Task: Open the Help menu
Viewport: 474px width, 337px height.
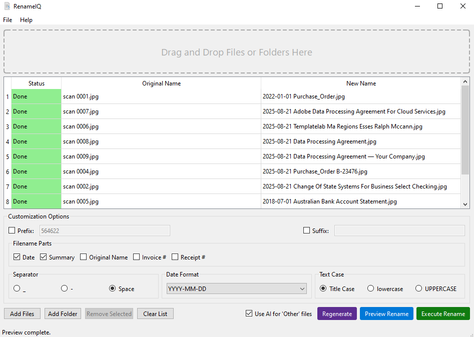Action: click(26, 20)
